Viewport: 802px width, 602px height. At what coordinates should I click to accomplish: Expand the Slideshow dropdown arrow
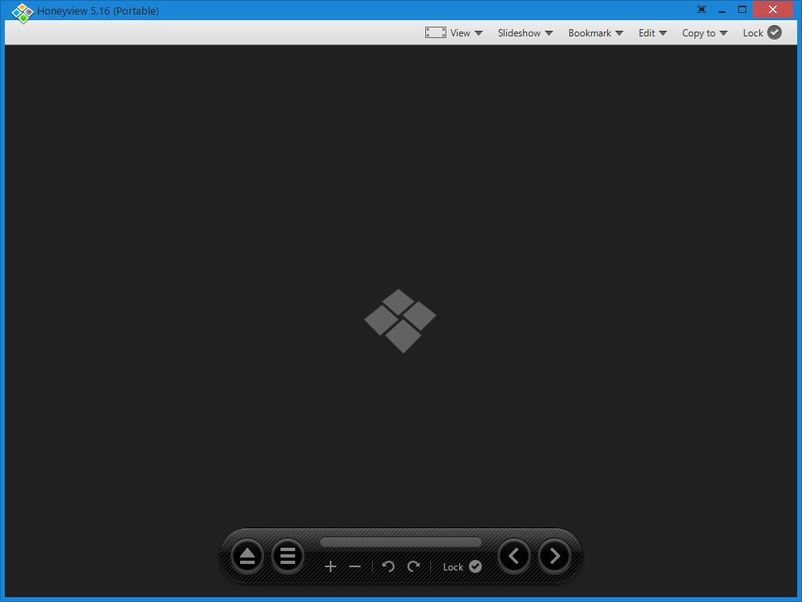click(549, 33)
